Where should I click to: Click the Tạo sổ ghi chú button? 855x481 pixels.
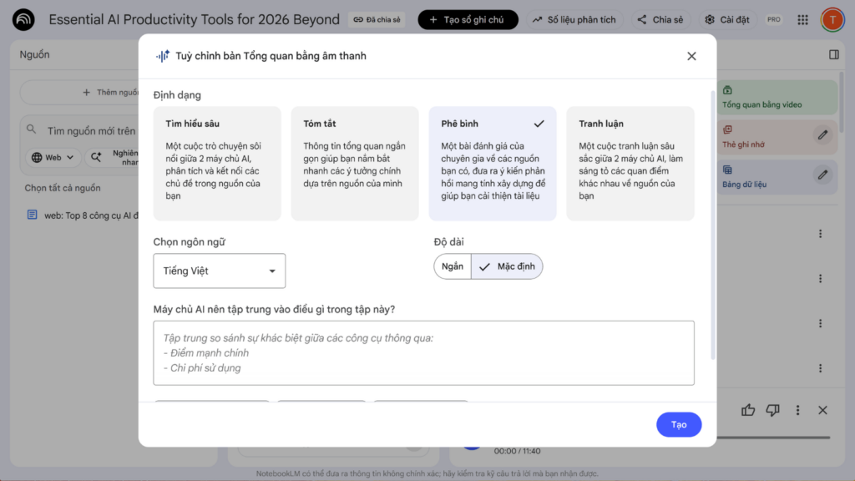click(x=468, y=19)
